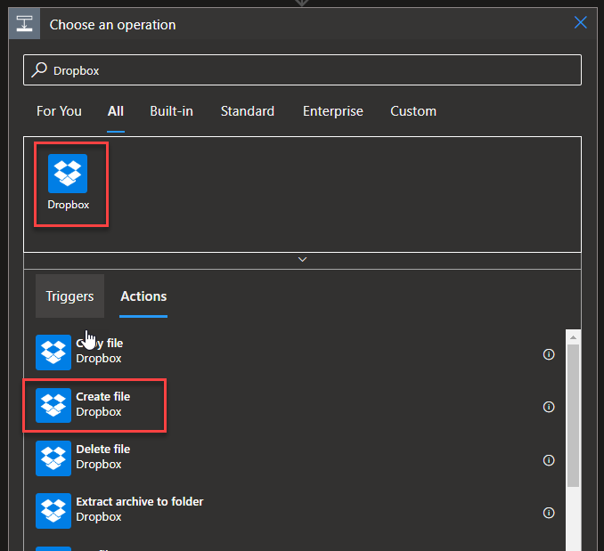Show info for Copy file action
604x551 pixels.
(549, 354)
